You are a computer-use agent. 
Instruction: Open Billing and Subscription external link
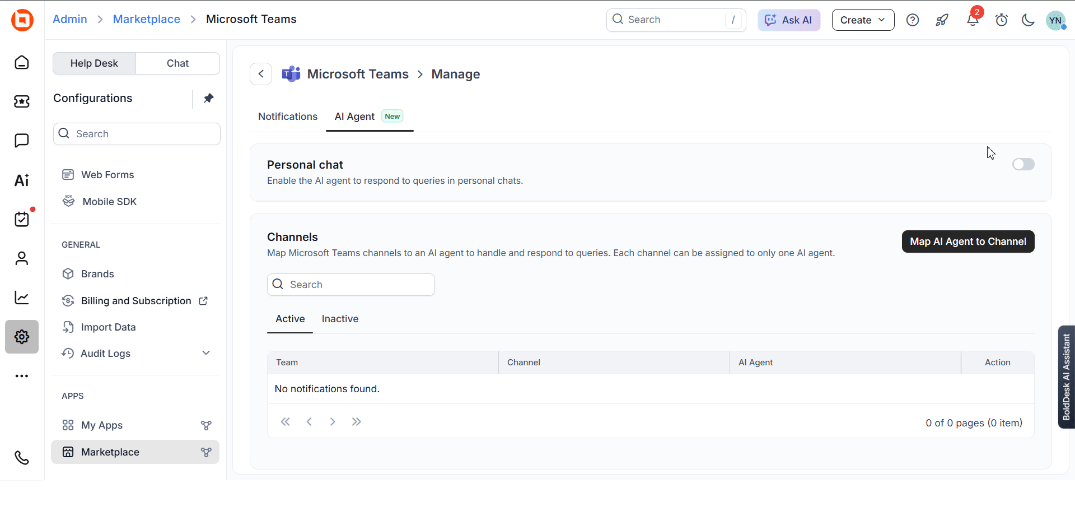[x=136, y=301]
